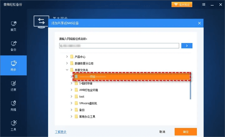Open the 了解更多 link
This screenshot has height=137, width=225.
point(61,132)
